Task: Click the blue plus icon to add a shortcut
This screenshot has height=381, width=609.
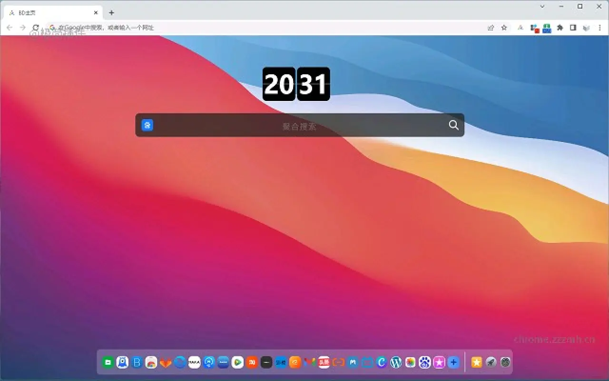Action: pos(453,362)
